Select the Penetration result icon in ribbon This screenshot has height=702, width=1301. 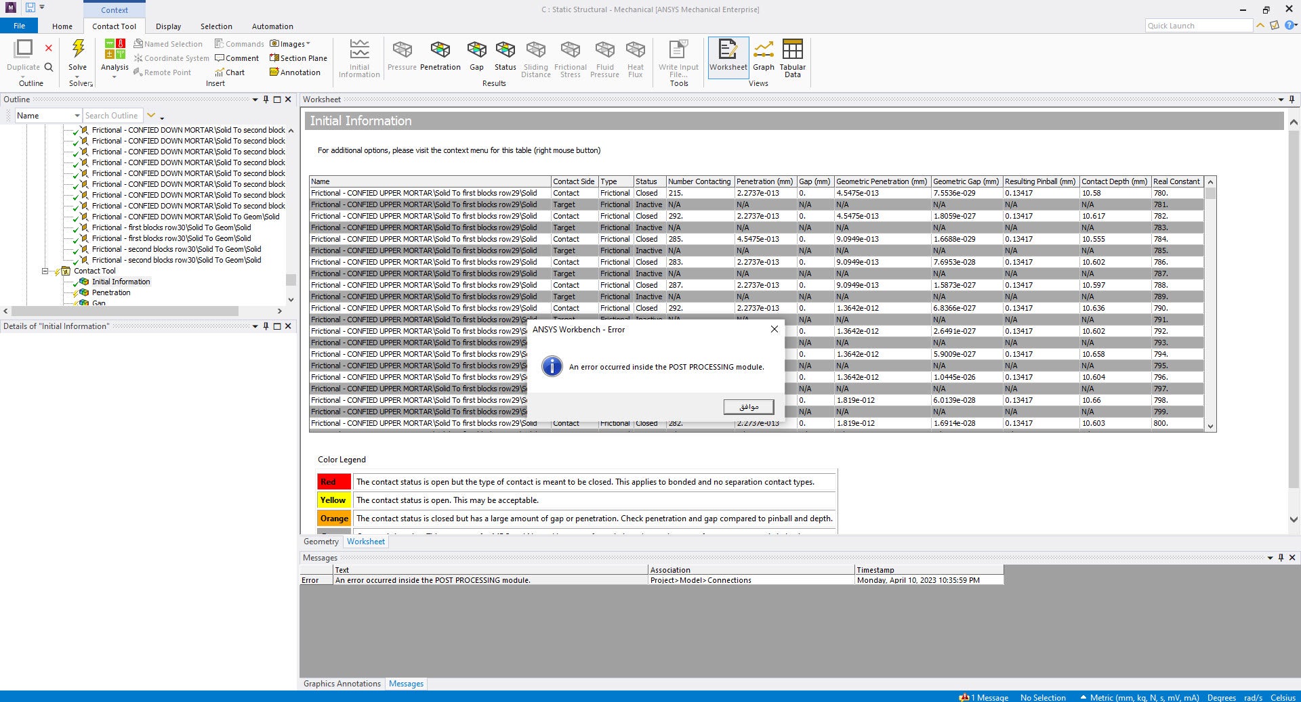point(440,51)
